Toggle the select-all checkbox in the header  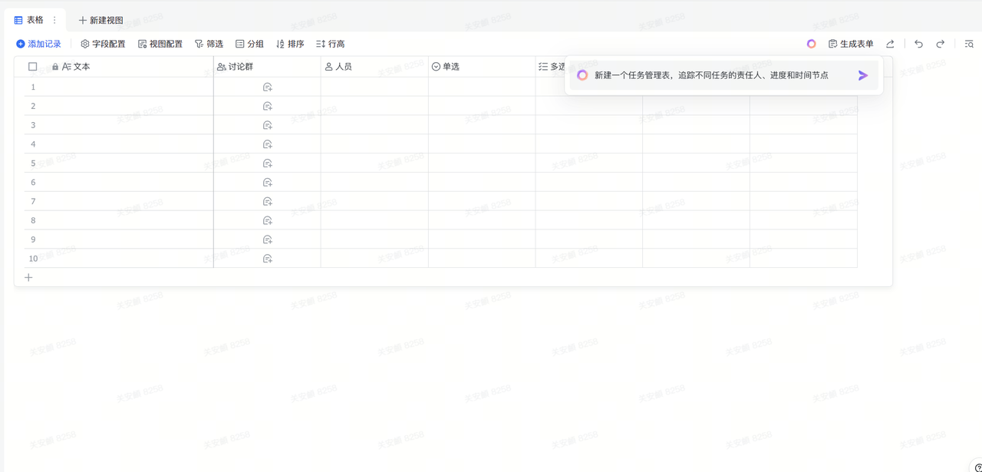coord(32,67)
